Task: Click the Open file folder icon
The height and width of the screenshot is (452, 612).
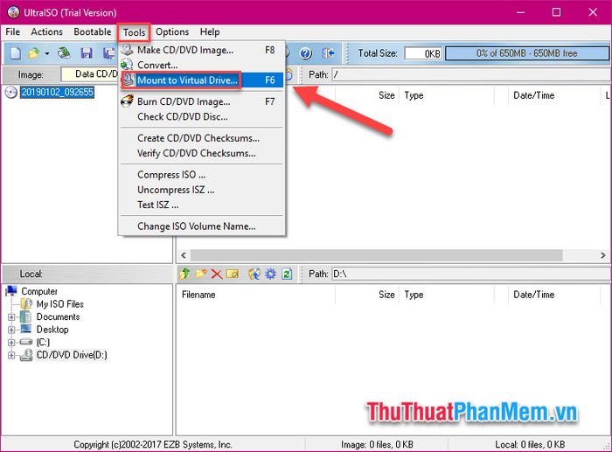Action: click(x=34, y=53)
